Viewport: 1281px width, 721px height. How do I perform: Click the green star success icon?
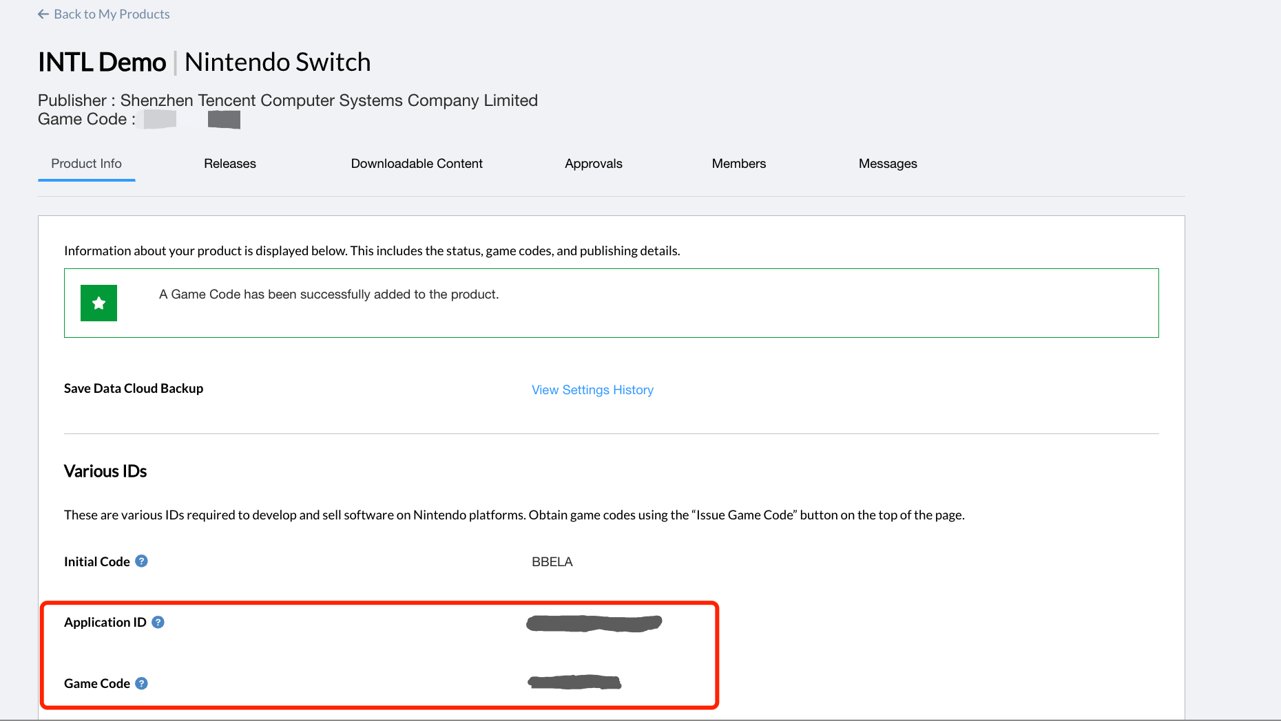click(98, 303)
